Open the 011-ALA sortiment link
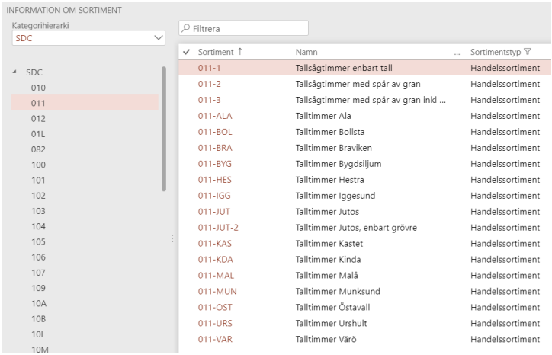The height and width of the screenshot is (355, 552). (x=214, y=116)
